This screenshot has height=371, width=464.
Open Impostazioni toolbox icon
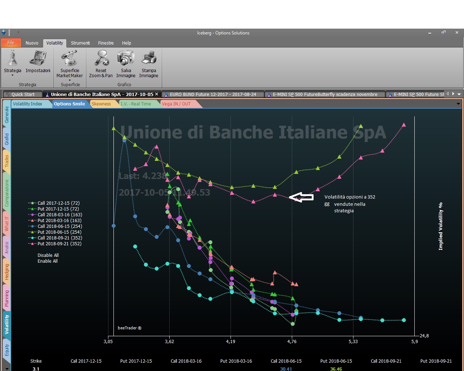click(x=38, y=58)
